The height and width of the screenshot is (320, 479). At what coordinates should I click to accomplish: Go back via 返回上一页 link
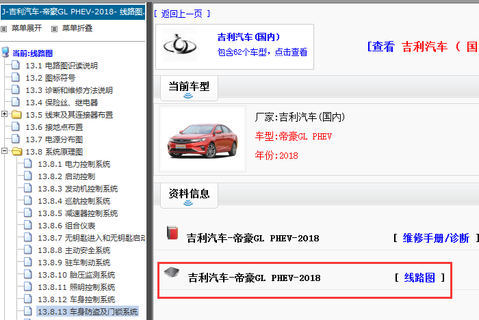tap(182, 14)
